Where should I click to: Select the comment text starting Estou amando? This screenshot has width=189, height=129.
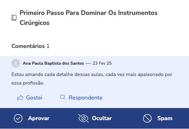92,79
